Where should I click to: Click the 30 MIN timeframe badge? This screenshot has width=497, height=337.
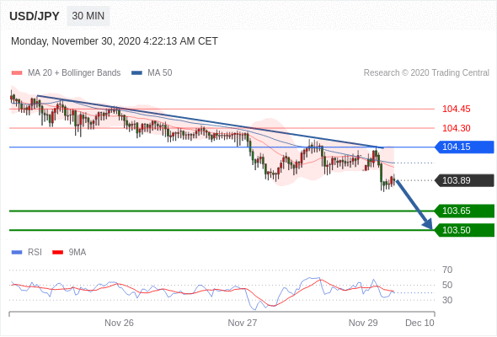[x=88, y=16]
